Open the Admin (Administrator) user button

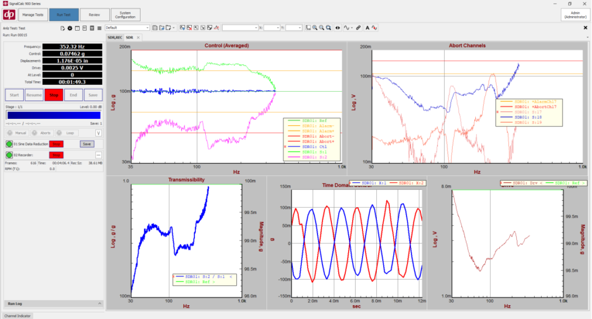(x=575, y=14)
